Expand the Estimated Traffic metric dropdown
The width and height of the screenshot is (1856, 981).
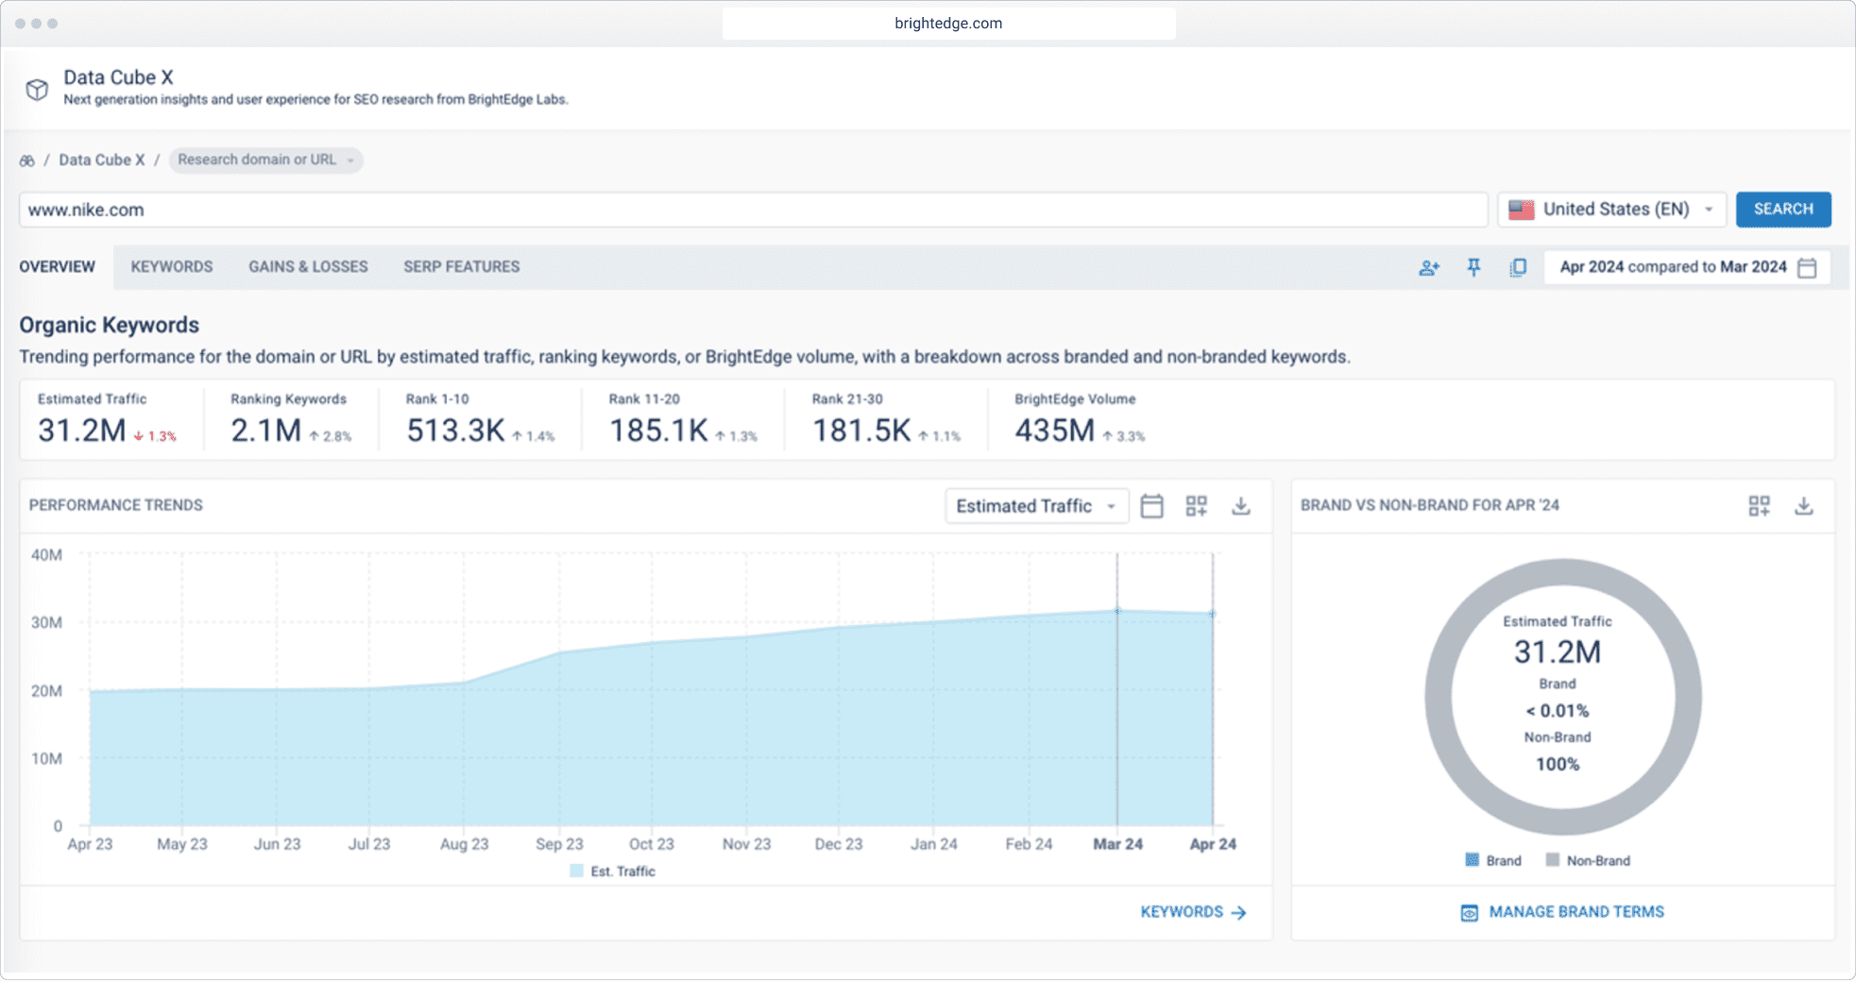tap(1036, 506)
